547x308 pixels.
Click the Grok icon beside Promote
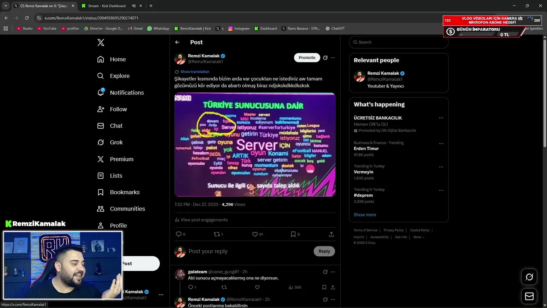pos(325,58)
